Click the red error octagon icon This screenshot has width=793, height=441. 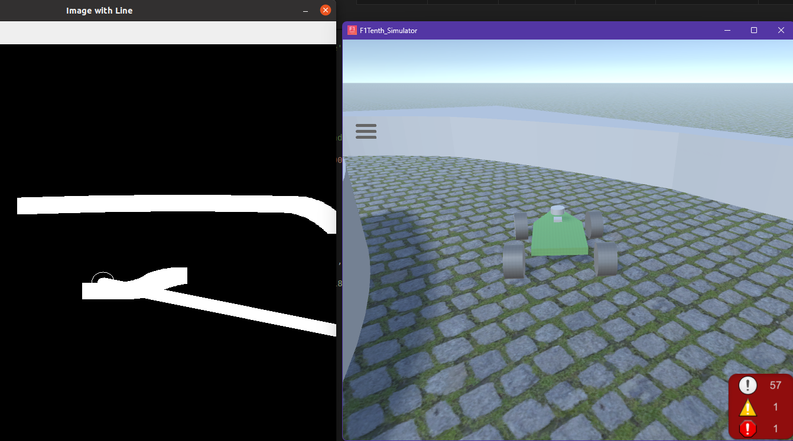tap(747, 428)
